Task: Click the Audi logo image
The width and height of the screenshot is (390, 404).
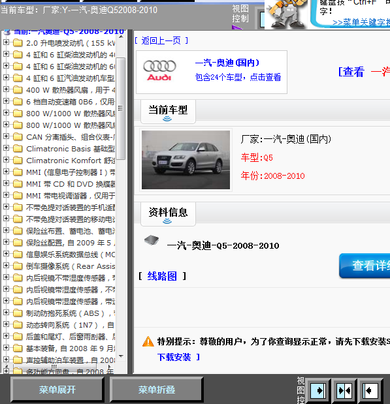Action: point(159,70)
